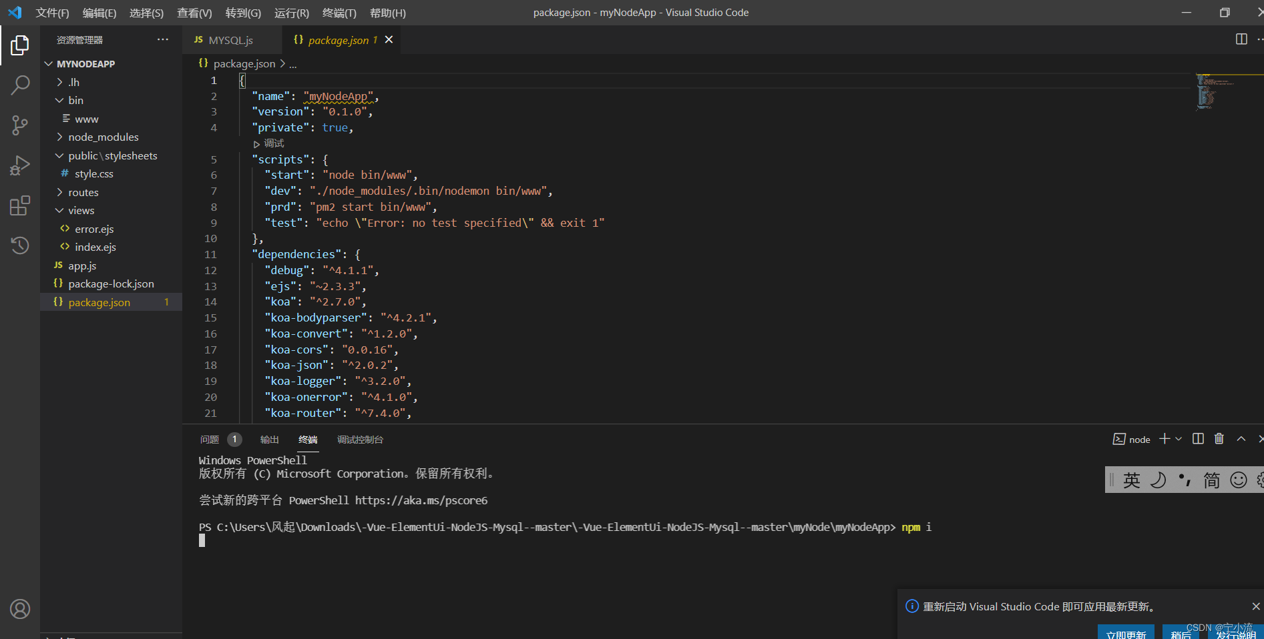Select the 终端 terminal panel tab
Image resolution: width=1264 pixels, height=639 pixels.
coord(308,440)
